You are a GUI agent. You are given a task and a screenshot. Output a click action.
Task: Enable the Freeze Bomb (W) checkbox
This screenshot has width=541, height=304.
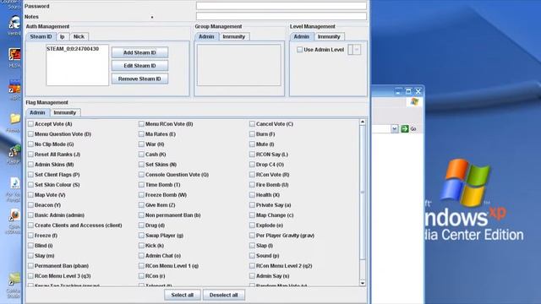(x=141, y=195)
